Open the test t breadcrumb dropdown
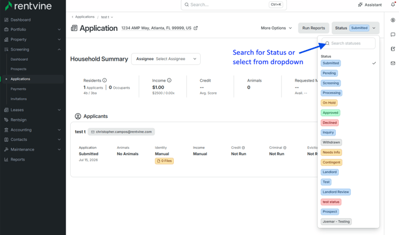Image resolution: width=399 pixels, height=235 pixels. point(107,17)
